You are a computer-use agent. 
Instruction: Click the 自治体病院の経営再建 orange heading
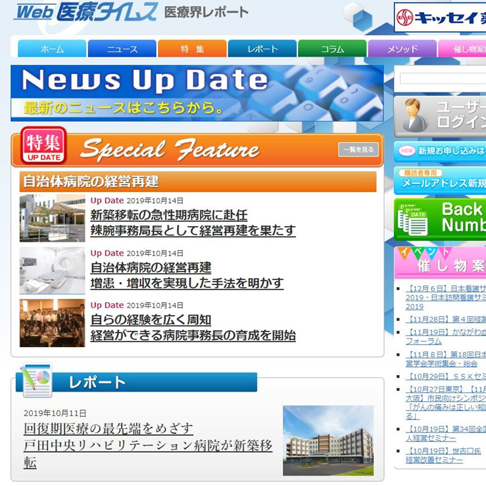[x=198, y=182]
